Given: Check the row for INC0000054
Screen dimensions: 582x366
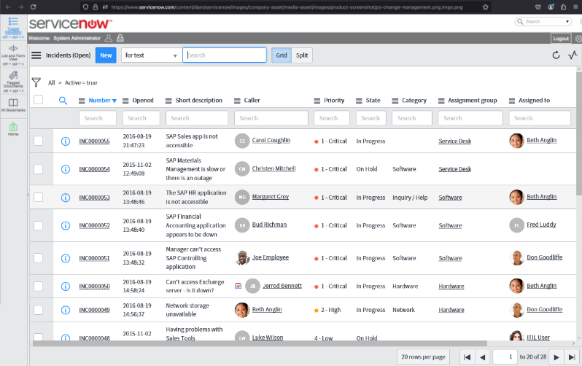Looking at the screenshot, I should pyautogui.click(x=38, y=169).
